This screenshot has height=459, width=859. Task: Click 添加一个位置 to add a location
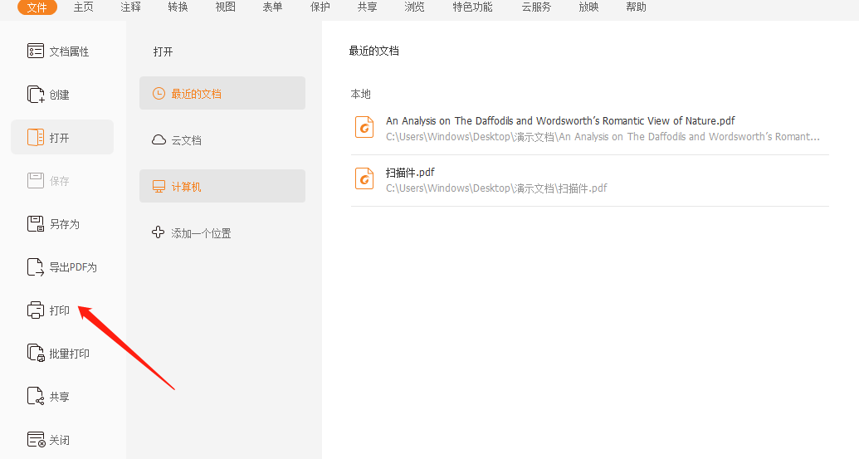[x=201, y=233]
